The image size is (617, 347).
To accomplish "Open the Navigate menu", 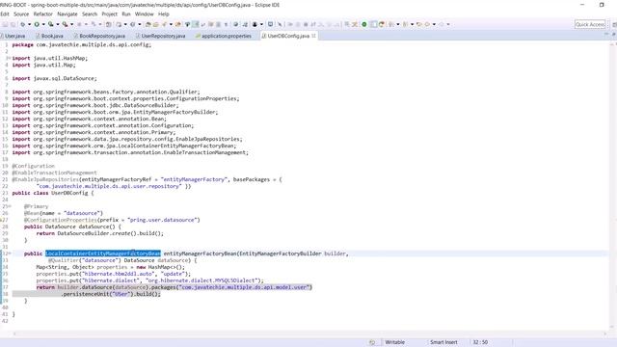I will [67, 13].
